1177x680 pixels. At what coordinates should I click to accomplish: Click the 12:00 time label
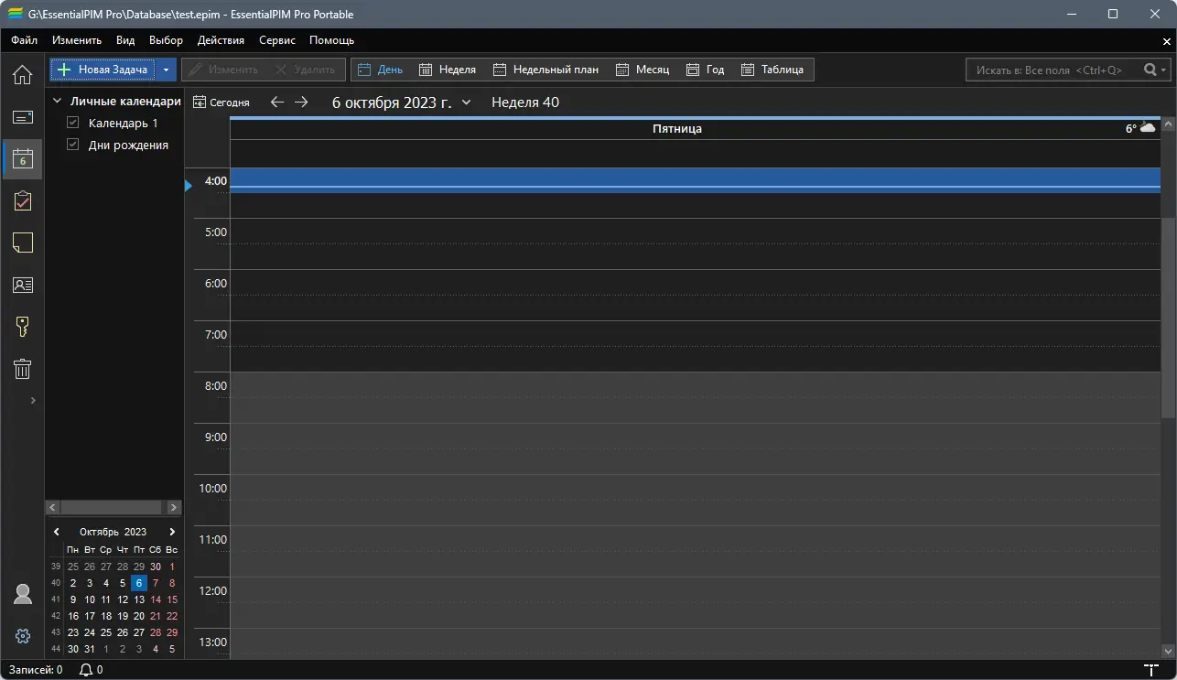[213, 590]
